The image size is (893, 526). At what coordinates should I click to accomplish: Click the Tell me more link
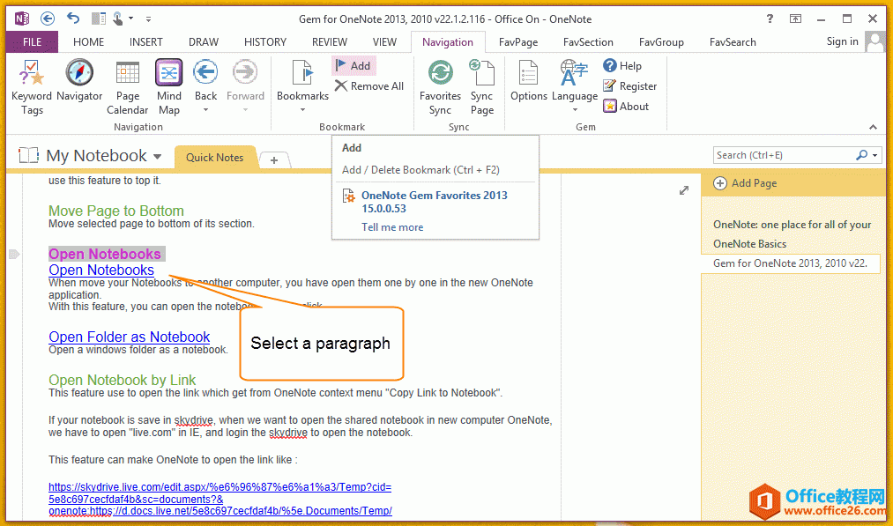[392, 227]
